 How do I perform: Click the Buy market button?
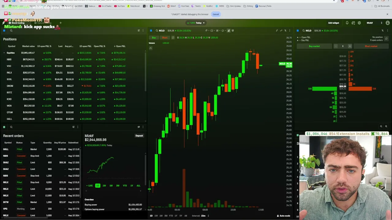(x=314, y=46)
